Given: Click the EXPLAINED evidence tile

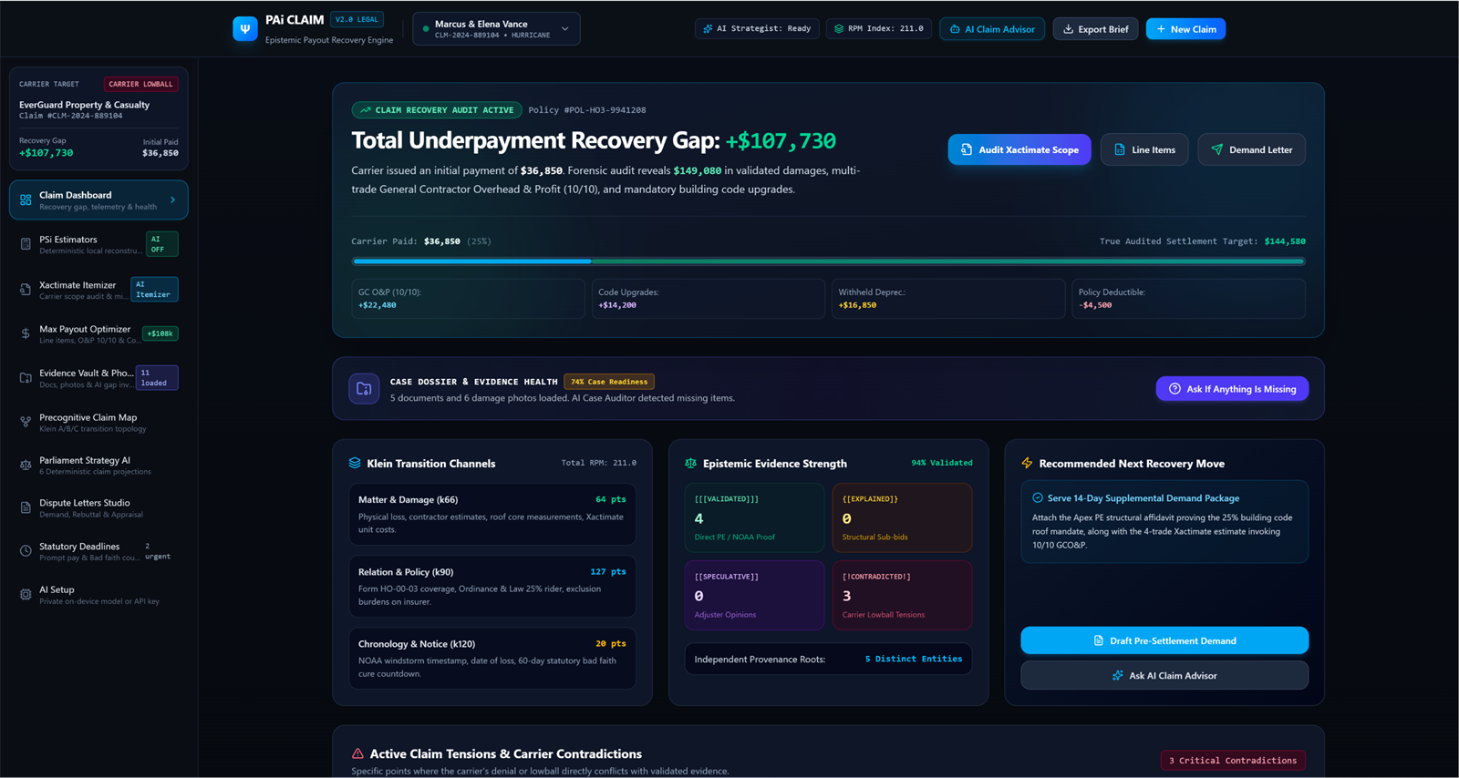Looking at the screenshot, I should coord(902,517).
